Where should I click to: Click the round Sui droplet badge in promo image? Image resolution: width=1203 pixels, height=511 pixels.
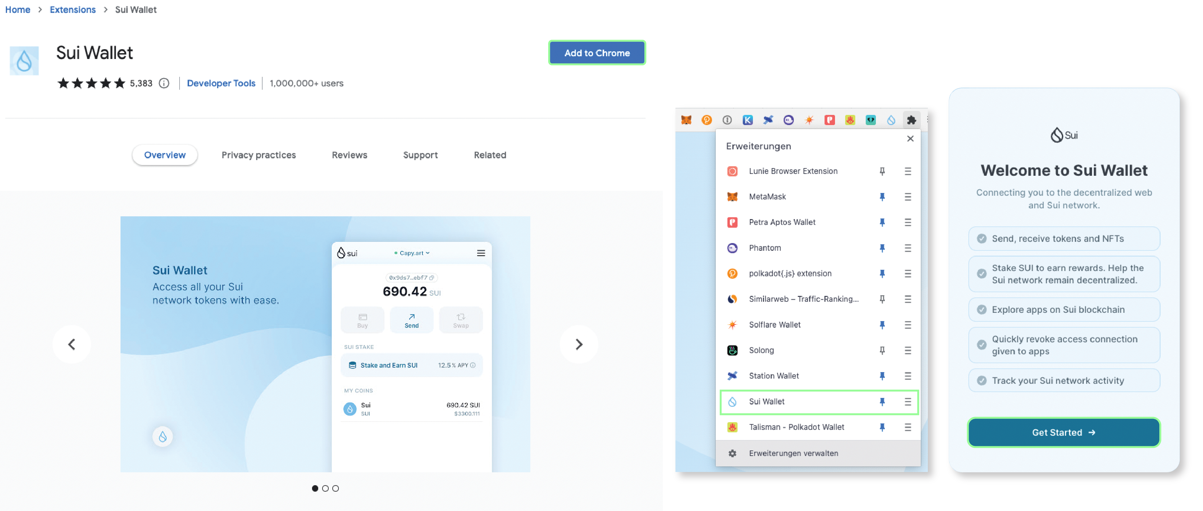click(163, 437)
